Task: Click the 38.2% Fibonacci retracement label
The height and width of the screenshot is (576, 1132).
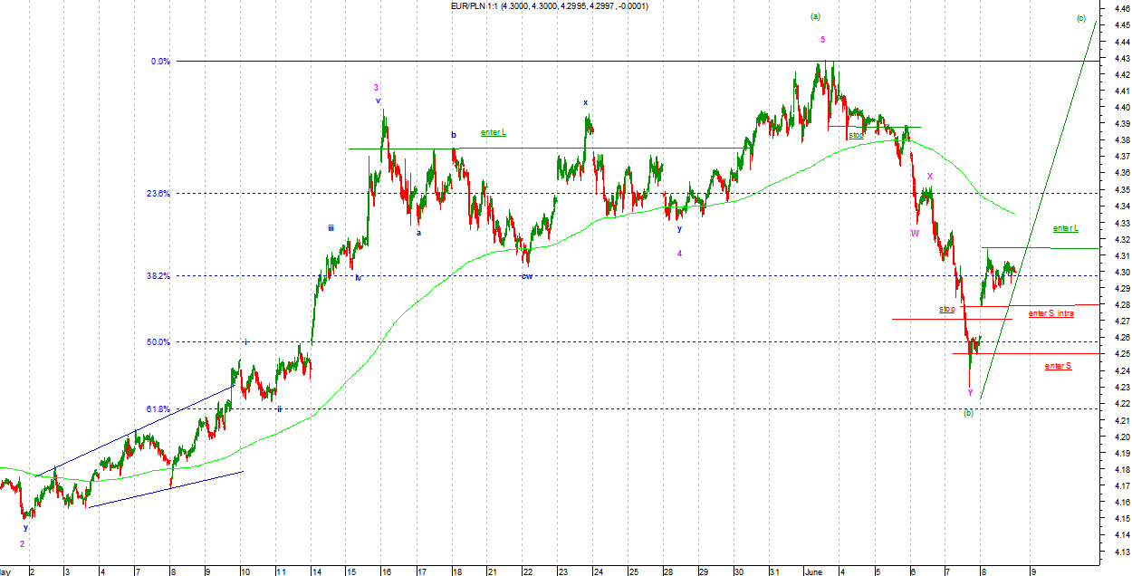Action: tap(159, 276)
